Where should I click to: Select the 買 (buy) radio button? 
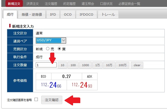coord(59,49)
